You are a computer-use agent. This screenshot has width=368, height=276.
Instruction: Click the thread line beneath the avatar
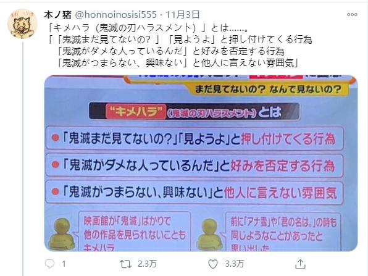coord(23,159)
